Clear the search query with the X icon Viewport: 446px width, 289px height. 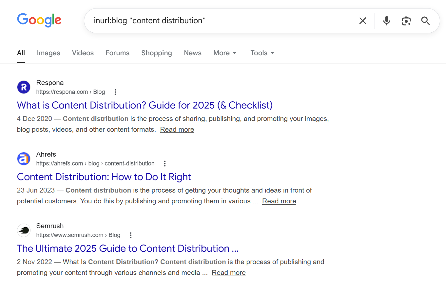[362, 21]
